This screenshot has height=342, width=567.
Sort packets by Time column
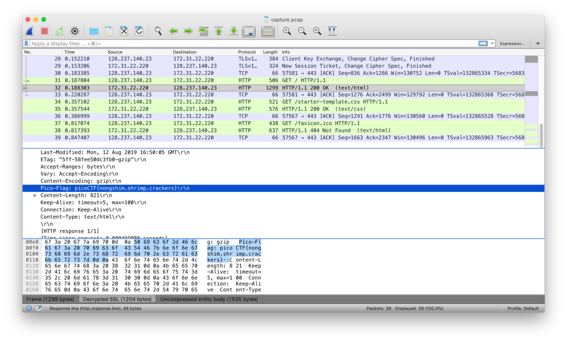[84, 52]
